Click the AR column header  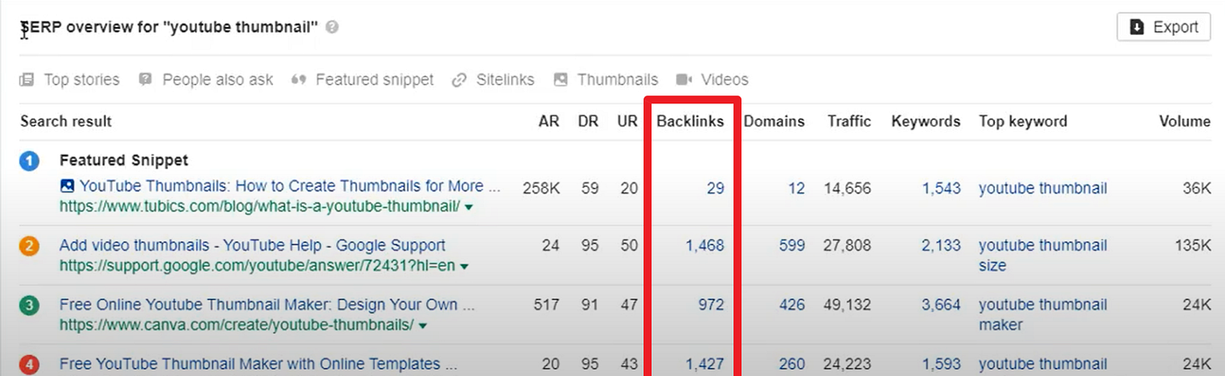(x=549, y=122)
